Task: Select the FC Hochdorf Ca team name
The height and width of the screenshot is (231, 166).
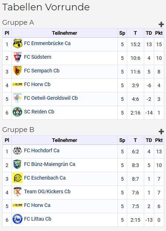Action: tap(42, 150)
